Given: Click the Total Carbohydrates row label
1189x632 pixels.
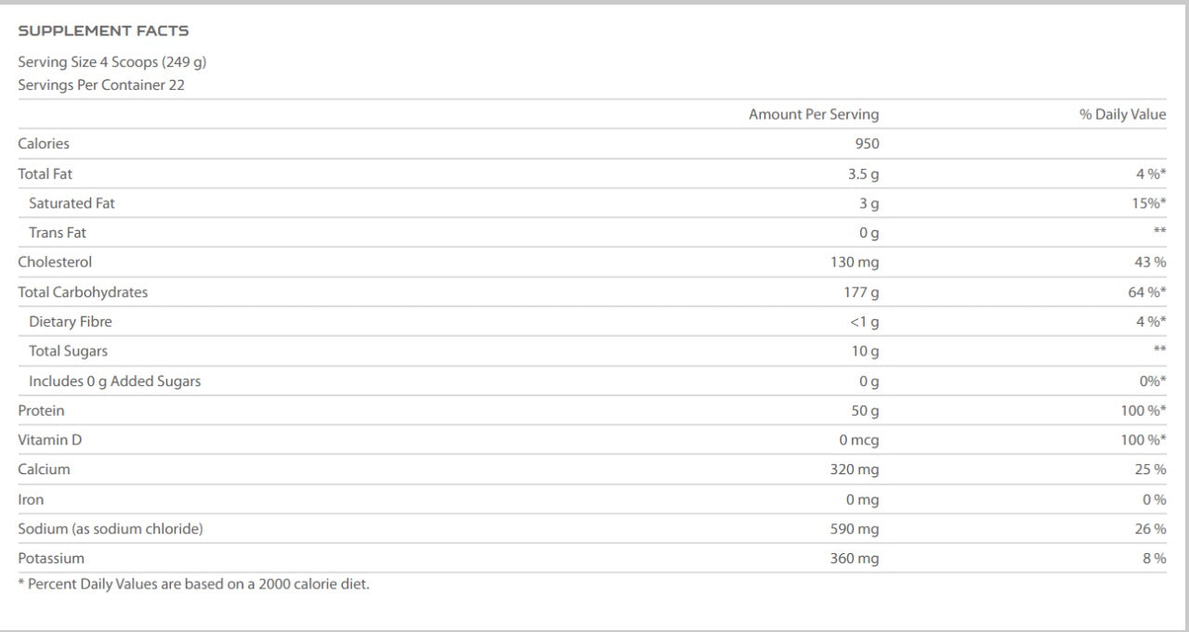Looking at the screenshot, I should [83, 291].
